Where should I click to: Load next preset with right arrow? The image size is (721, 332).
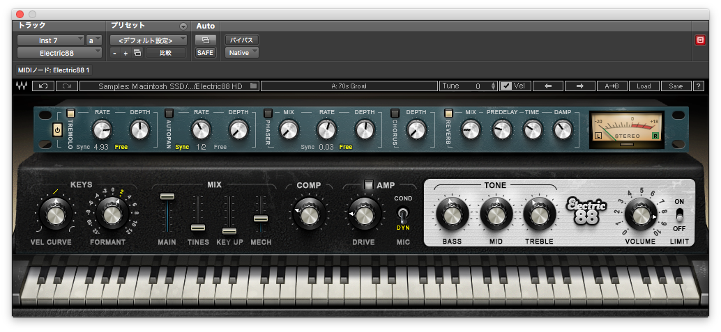(580, 86)
